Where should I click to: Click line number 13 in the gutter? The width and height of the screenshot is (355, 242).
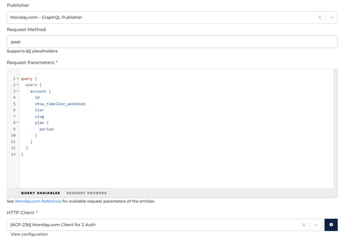pyautogui.click(x=13, y=154)
